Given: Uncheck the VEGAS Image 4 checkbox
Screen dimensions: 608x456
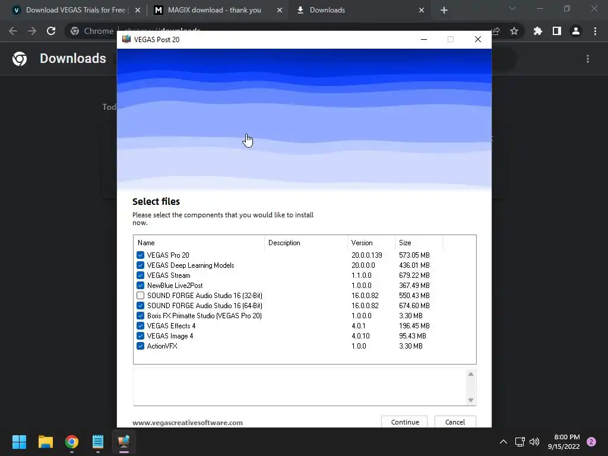Looking at the screenshot, I should tap(140, 336).
